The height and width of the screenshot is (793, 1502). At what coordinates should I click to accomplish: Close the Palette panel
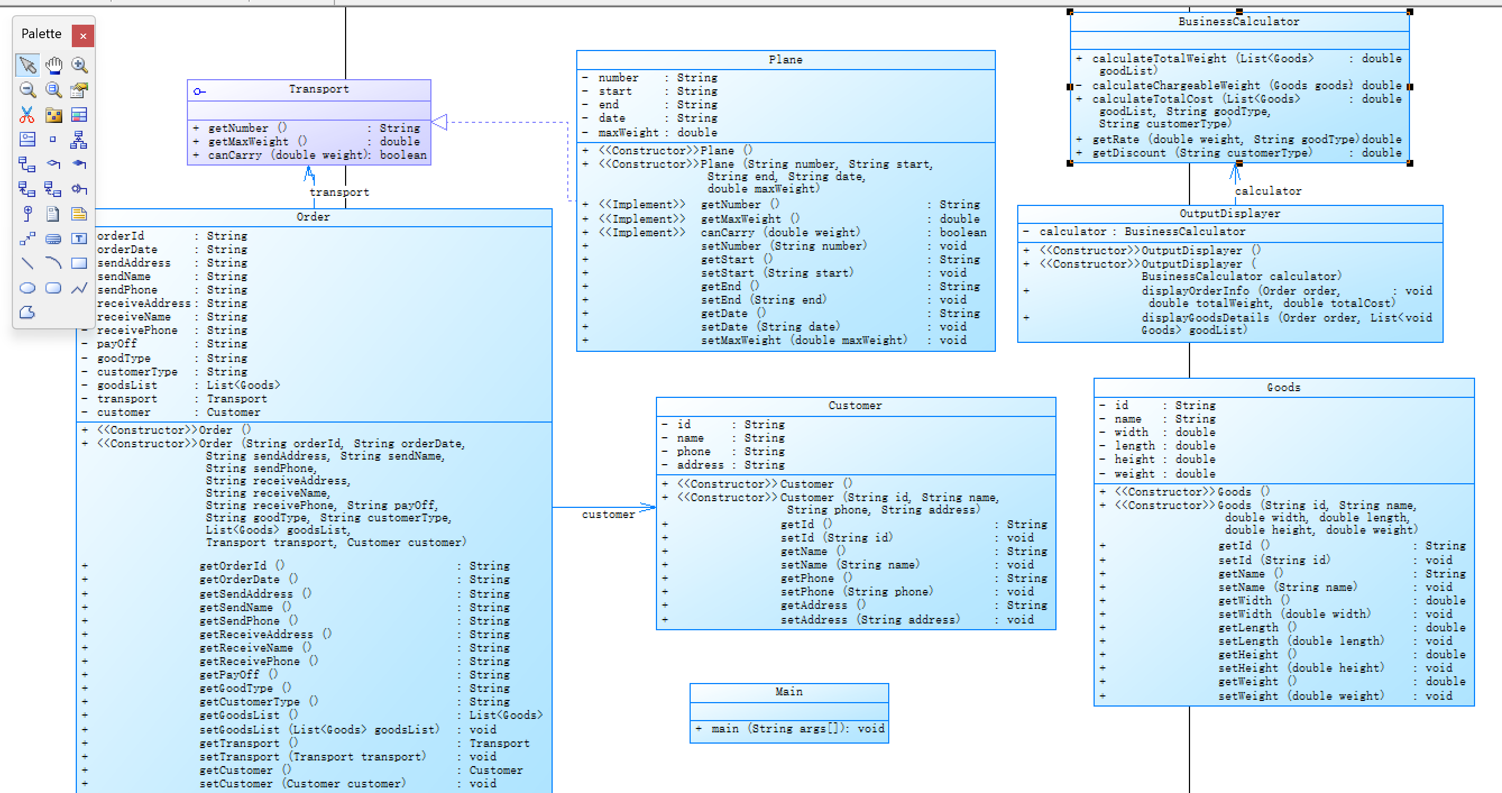point(83,36)
